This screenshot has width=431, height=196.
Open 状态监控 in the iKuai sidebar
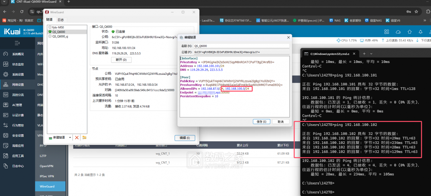pyautogui.click(x=17, y=64)
